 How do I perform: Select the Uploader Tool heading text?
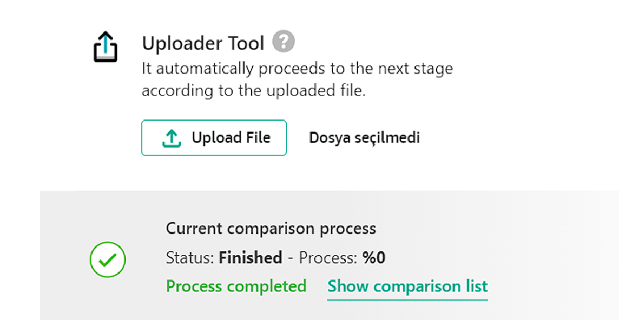[x=203, y=43]
